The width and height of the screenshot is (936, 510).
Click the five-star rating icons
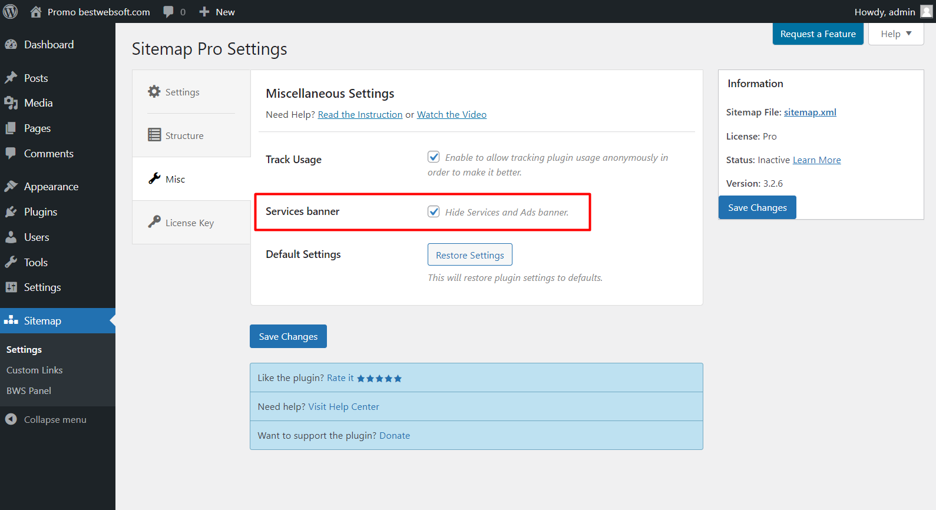pos(379,379)
